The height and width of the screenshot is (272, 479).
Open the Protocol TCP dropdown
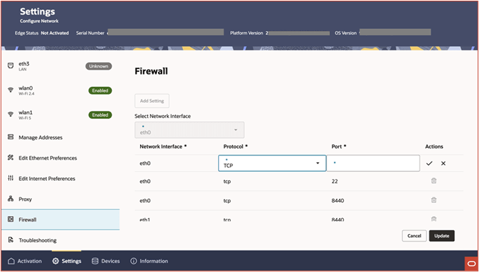[x=272, y=163]
